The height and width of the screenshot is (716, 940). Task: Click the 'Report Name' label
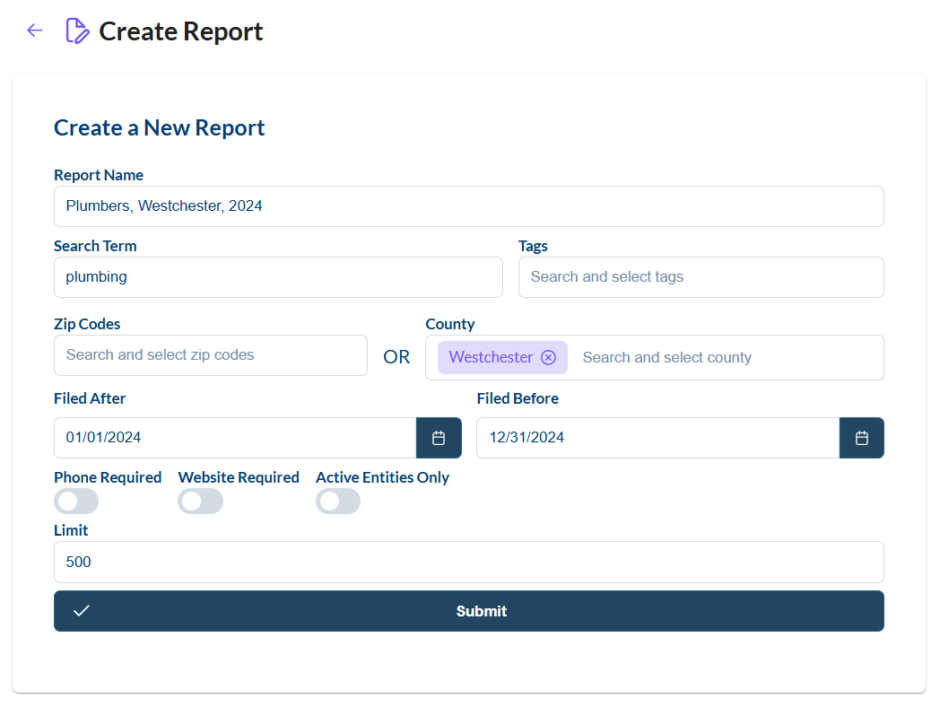pos(99,175)
